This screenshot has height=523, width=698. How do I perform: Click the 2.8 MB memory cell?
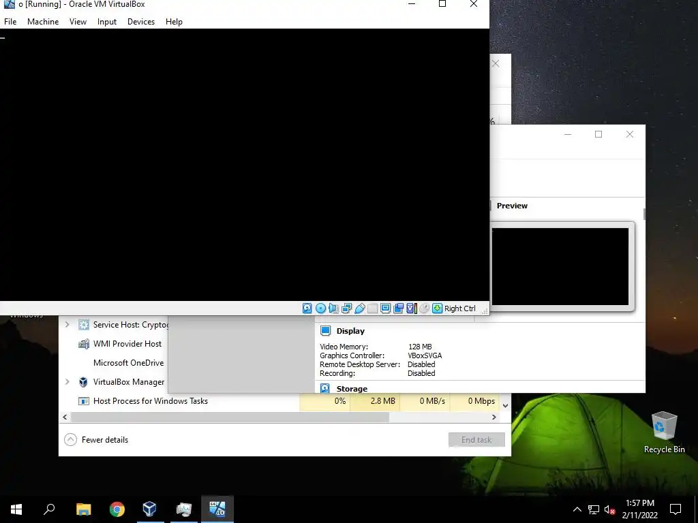[376, 401]
